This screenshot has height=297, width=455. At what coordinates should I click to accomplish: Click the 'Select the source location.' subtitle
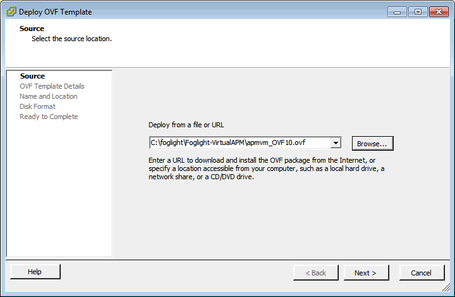coord(71,39)
